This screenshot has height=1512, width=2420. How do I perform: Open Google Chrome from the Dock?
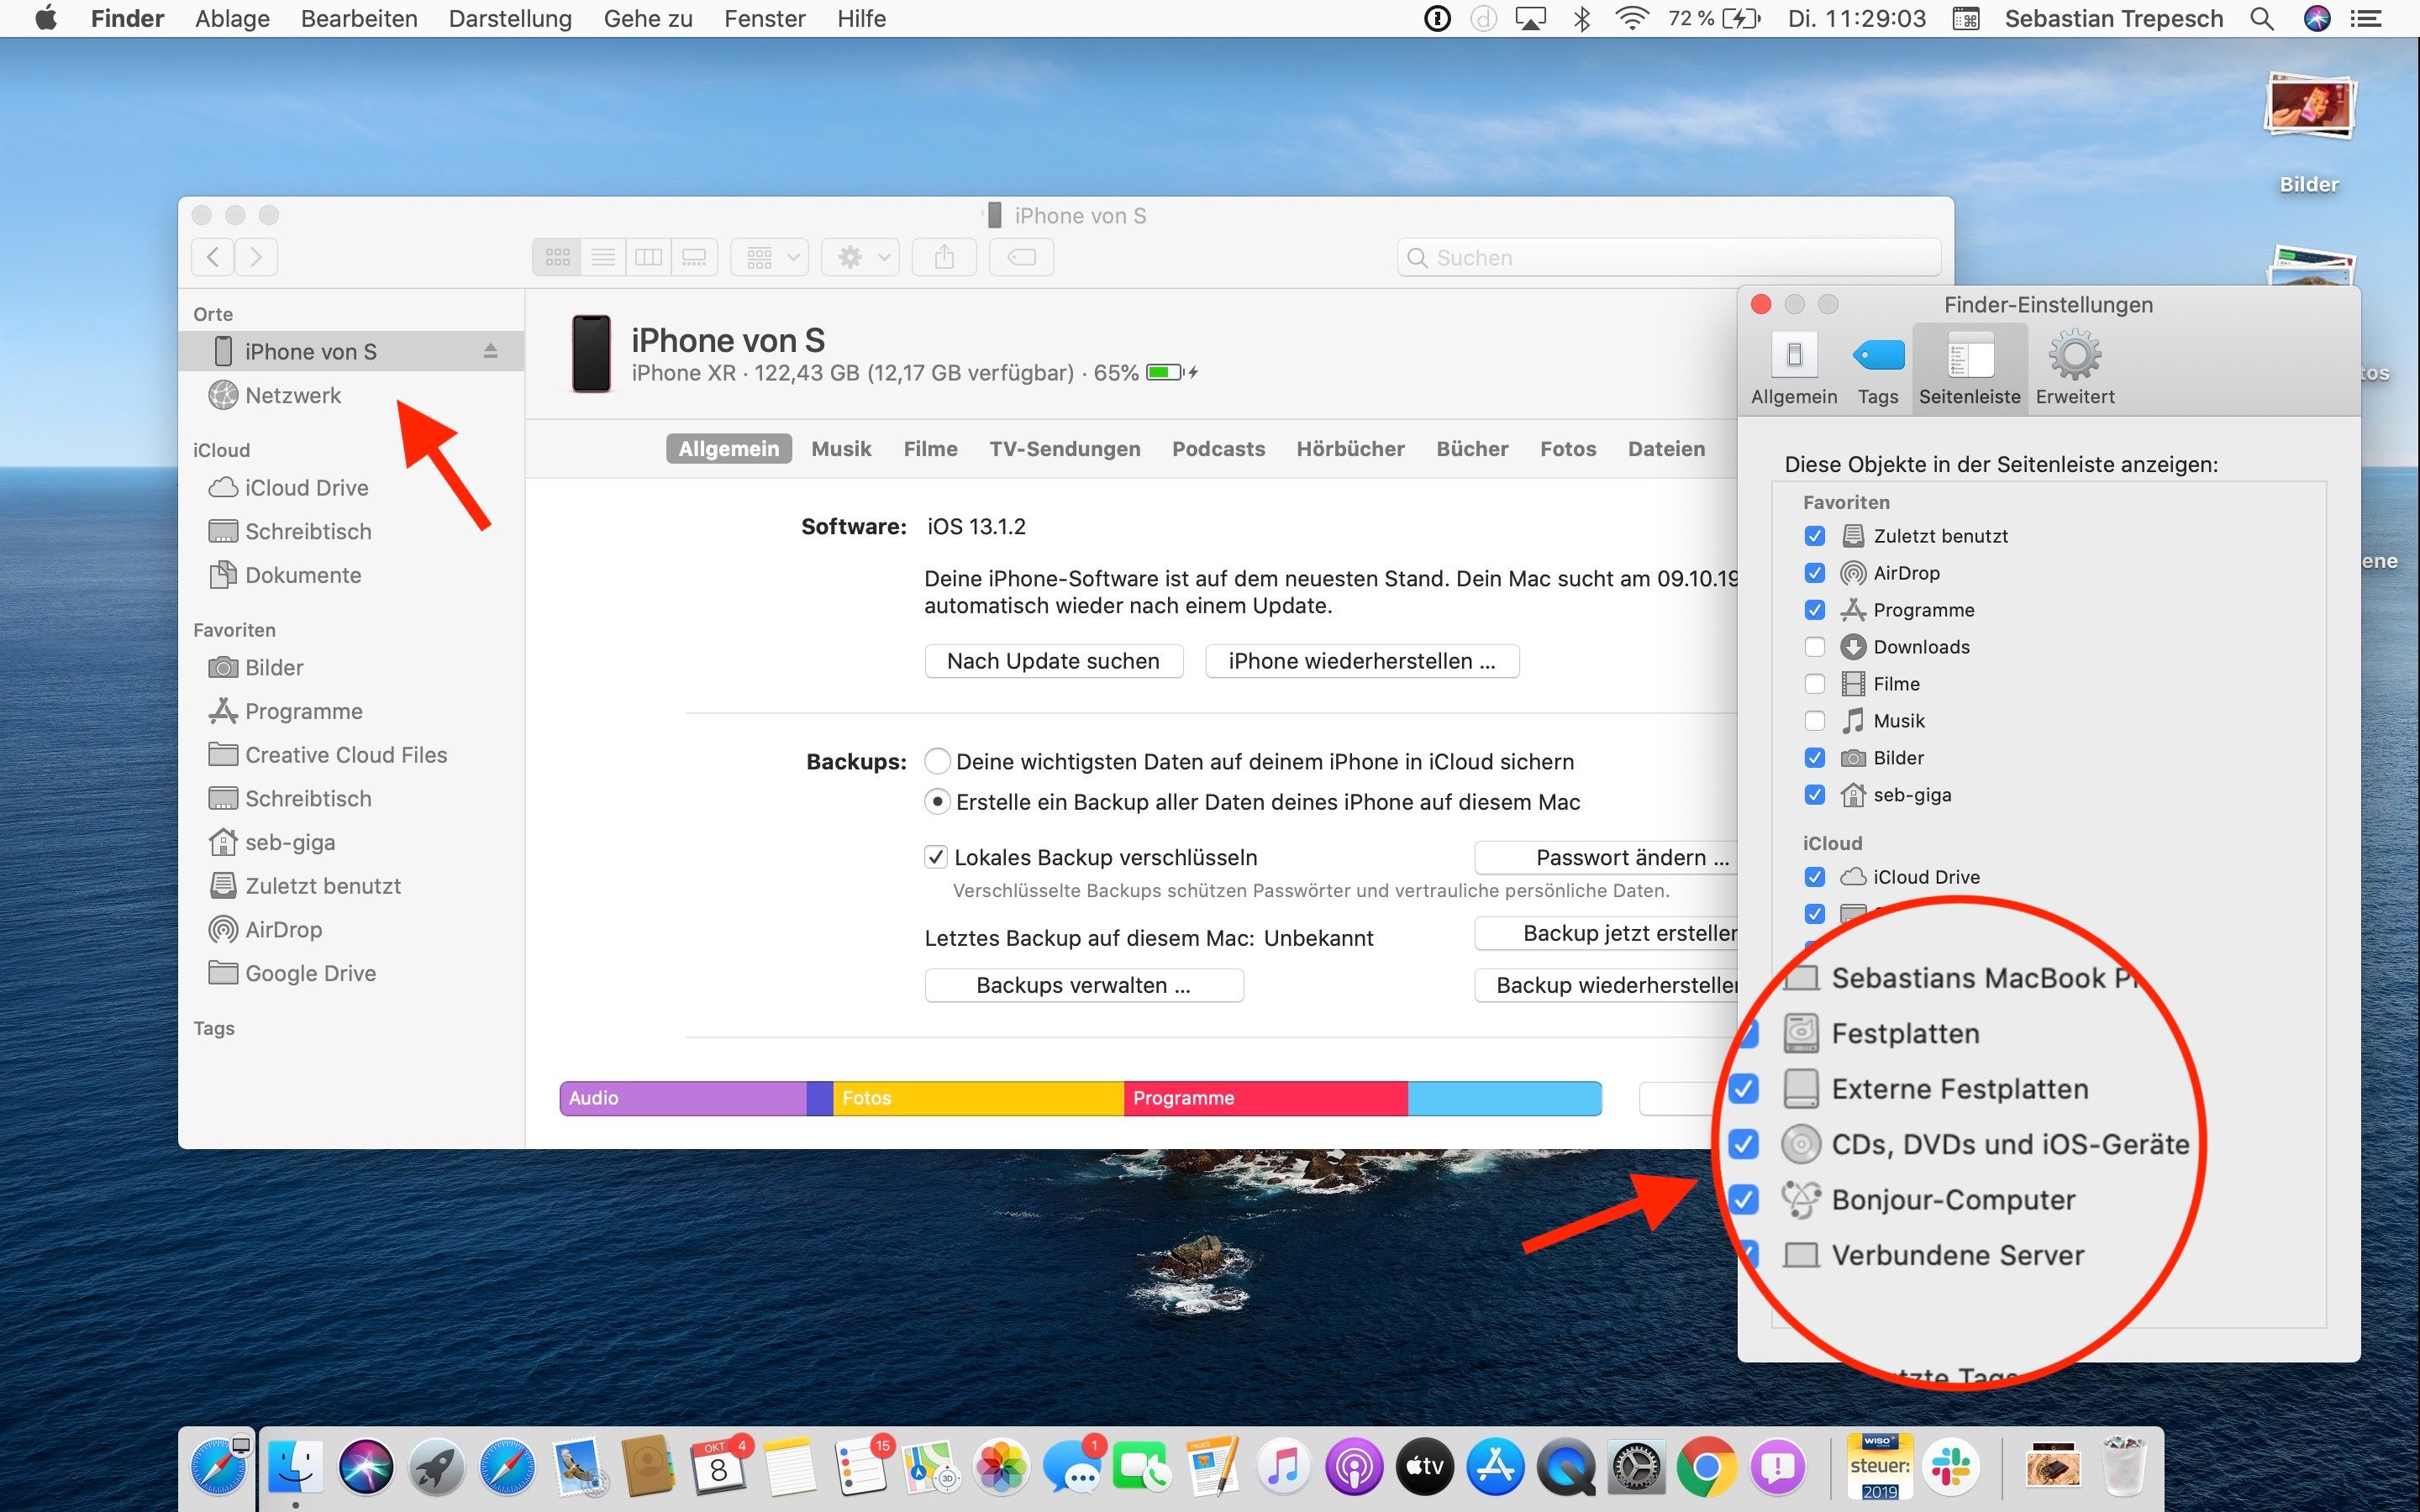pos(1707,1467)
